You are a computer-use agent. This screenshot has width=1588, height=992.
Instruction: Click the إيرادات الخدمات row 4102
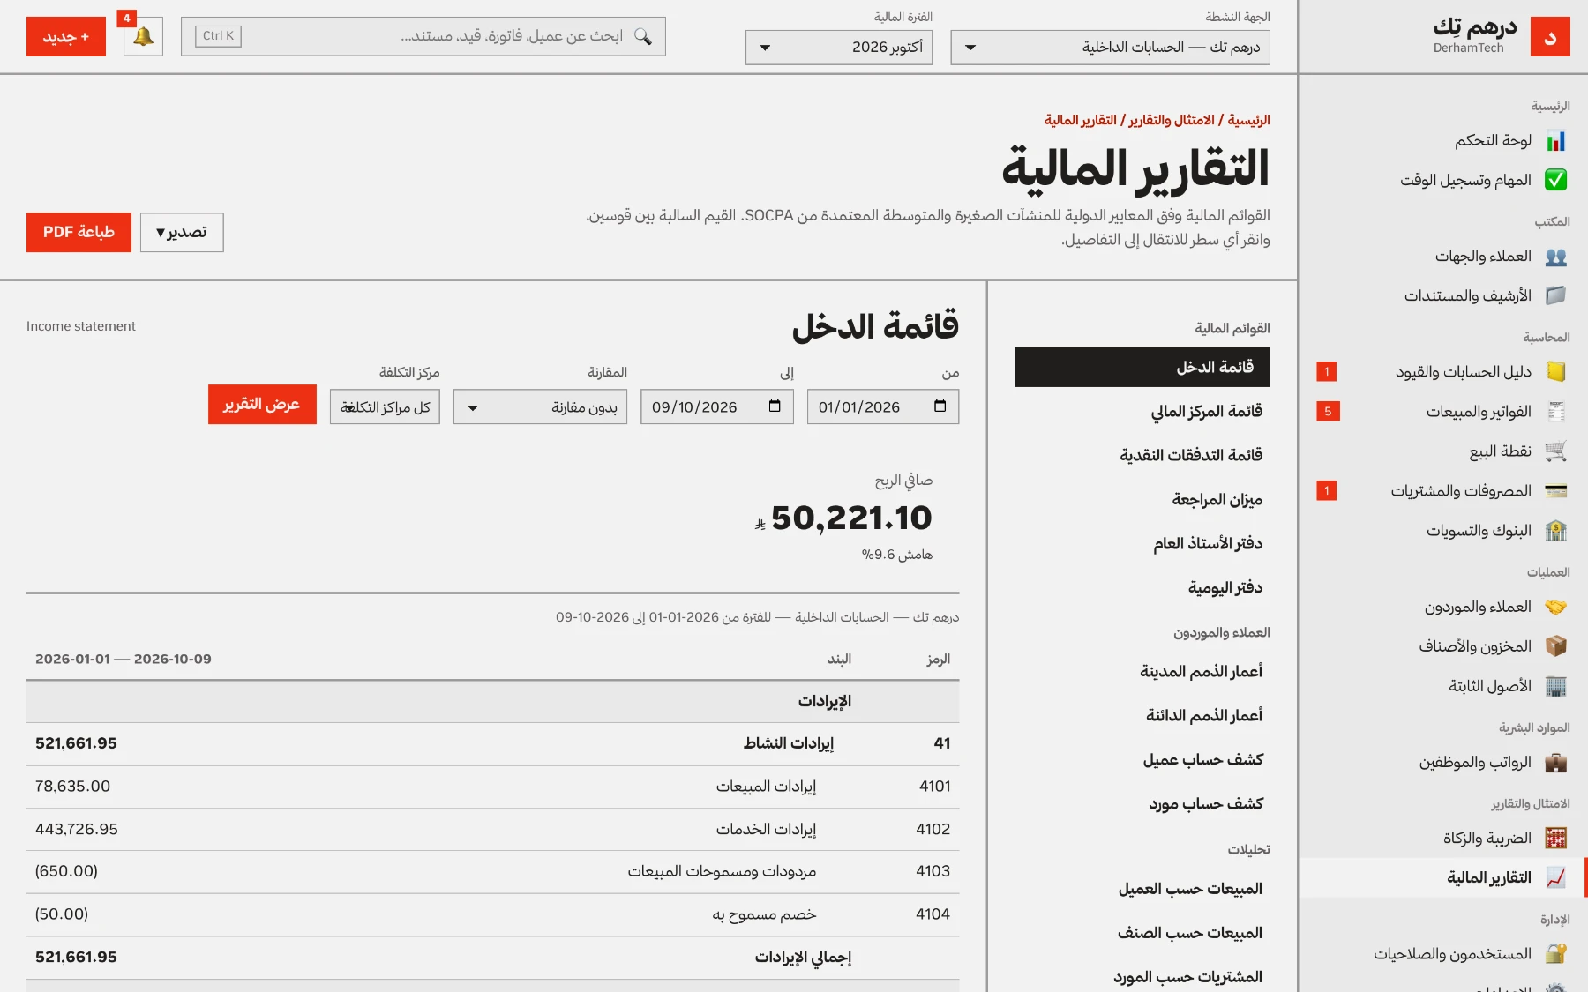tap(492, 830)
